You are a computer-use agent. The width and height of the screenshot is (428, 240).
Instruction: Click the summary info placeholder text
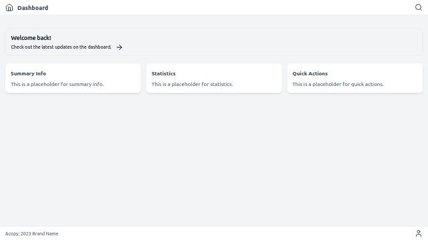coord(57,84)
